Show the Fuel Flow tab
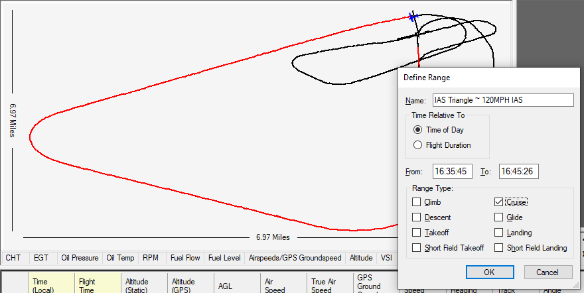 [x=185, y=258]
